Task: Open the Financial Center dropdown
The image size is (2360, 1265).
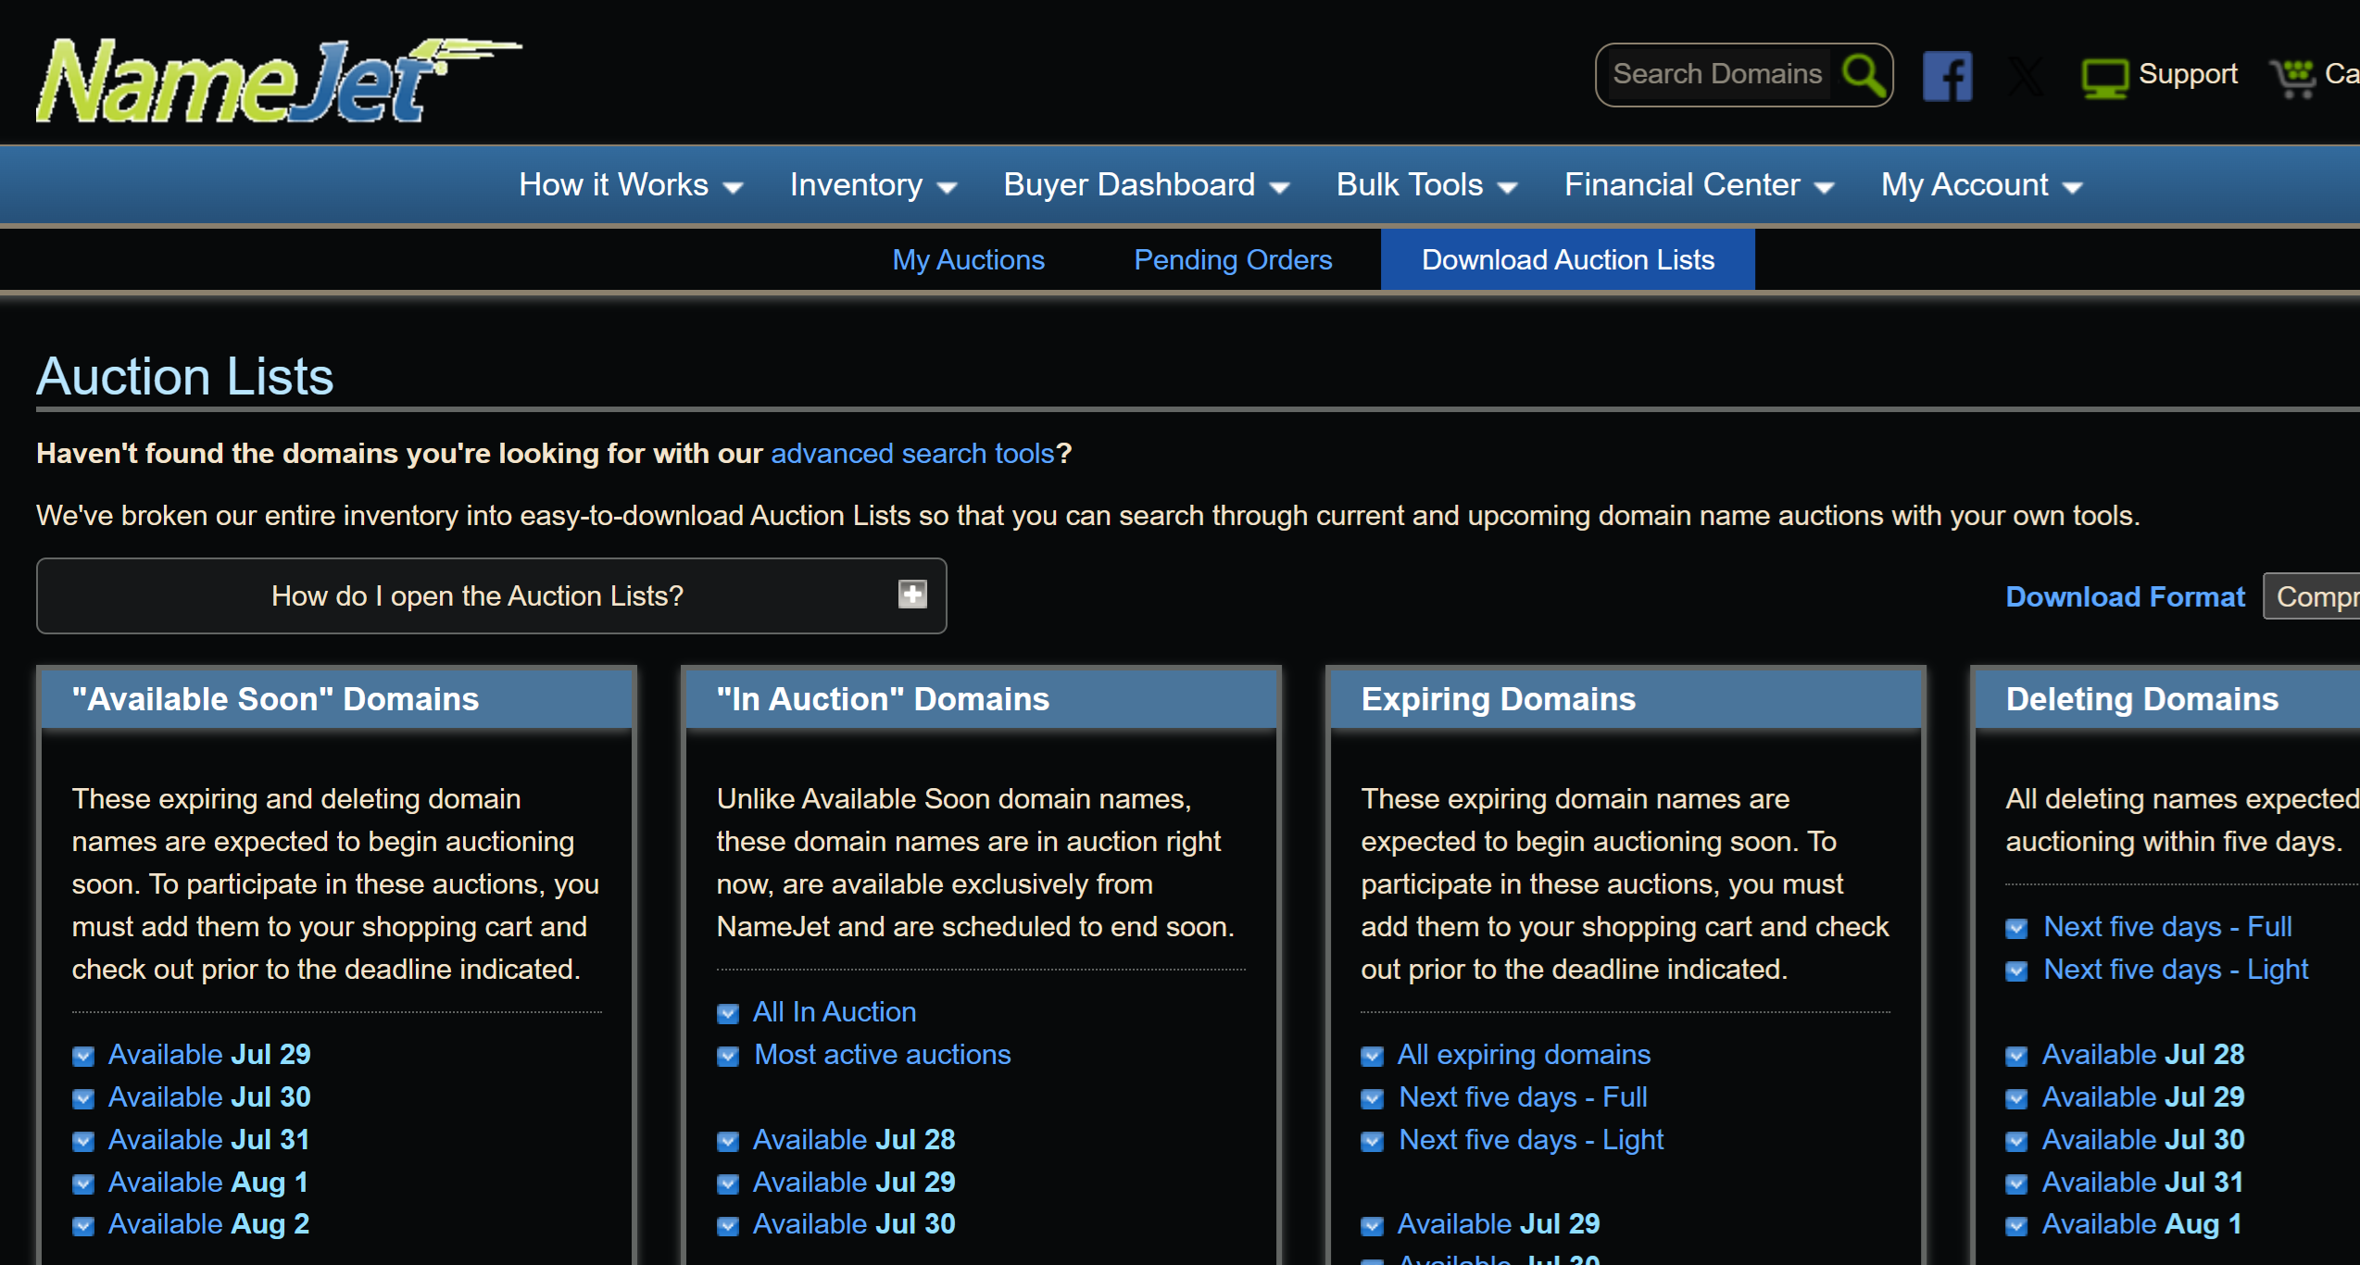Action: (1699, 185)
